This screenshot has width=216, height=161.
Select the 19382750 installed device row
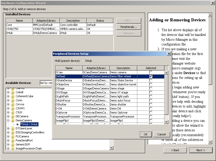point(60,29)
